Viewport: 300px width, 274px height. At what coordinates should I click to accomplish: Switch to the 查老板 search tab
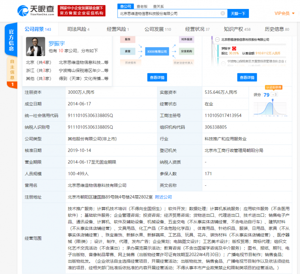141,6
